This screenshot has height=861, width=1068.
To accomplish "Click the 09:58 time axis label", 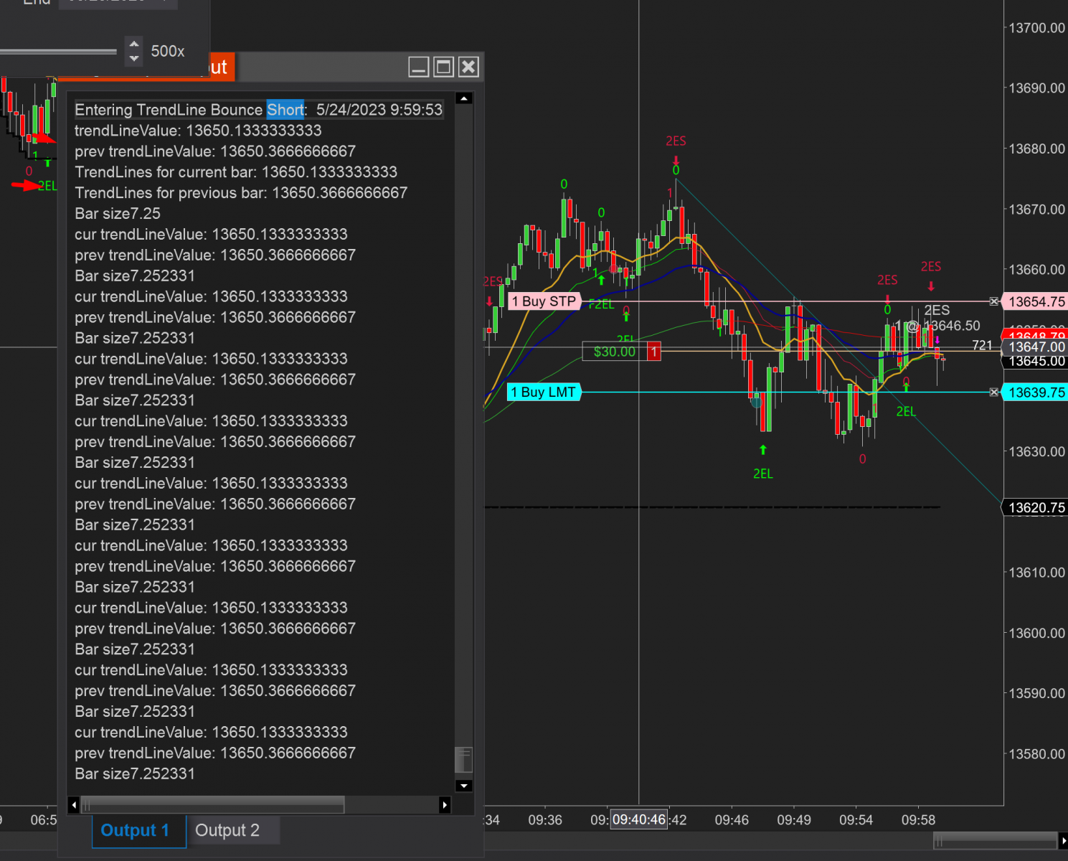I will (919, 820).
